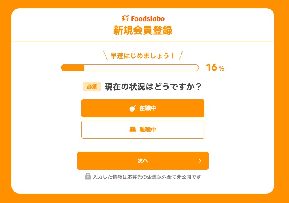289x203 pixels.
Task: Click the privacy note 入力した情報は応募先の企業以外全て非公開です
Action: pos(147,177)
